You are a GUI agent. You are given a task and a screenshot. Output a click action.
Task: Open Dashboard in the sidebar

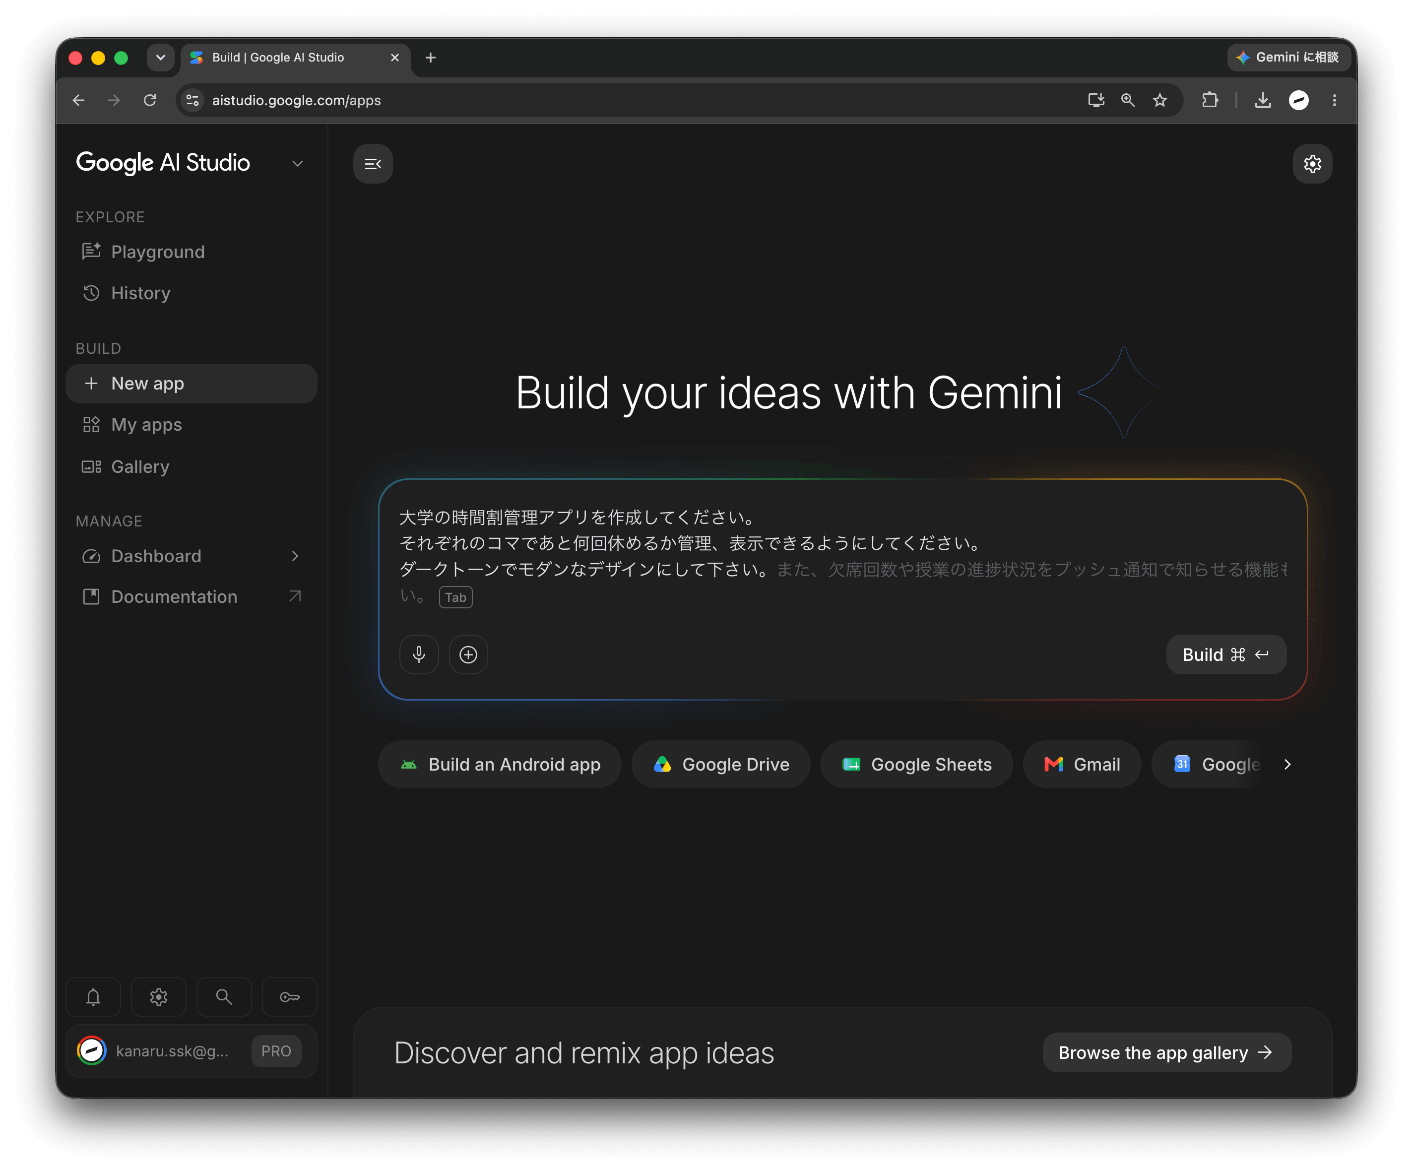tap(192, 556)
